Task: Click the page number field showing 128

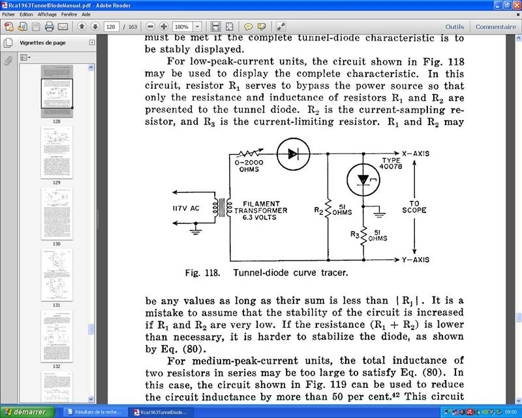Action: (x=111, y=27)
